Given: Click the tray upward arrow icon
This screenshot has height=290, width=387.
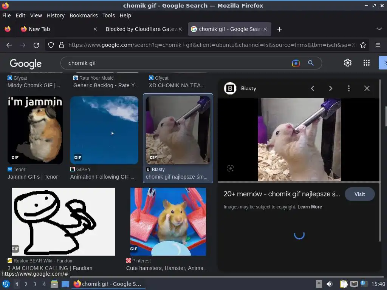Looking at the screenshot, I should [319, 284].
